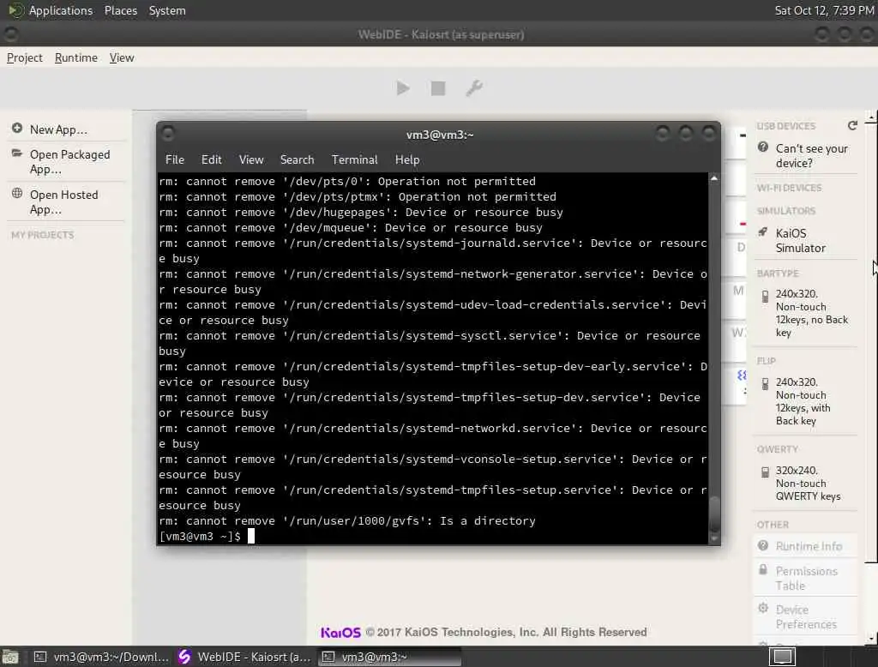Click the vm3@vm3:~ terminal title bar
This screenshot has width=878, height=667.
(x=440, y=135)
